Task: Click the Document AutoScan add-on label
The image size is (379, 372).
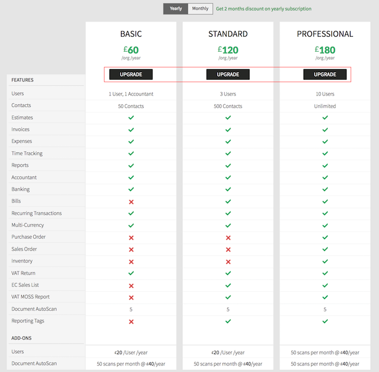Action: pyautogui.click(x=34, y=363)
